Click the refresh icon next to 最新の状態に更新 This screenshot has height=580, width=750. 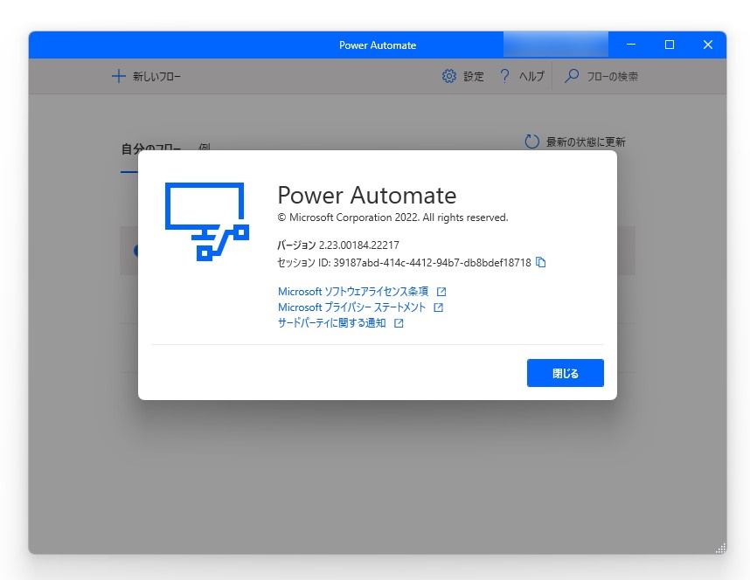click(531, 141)
